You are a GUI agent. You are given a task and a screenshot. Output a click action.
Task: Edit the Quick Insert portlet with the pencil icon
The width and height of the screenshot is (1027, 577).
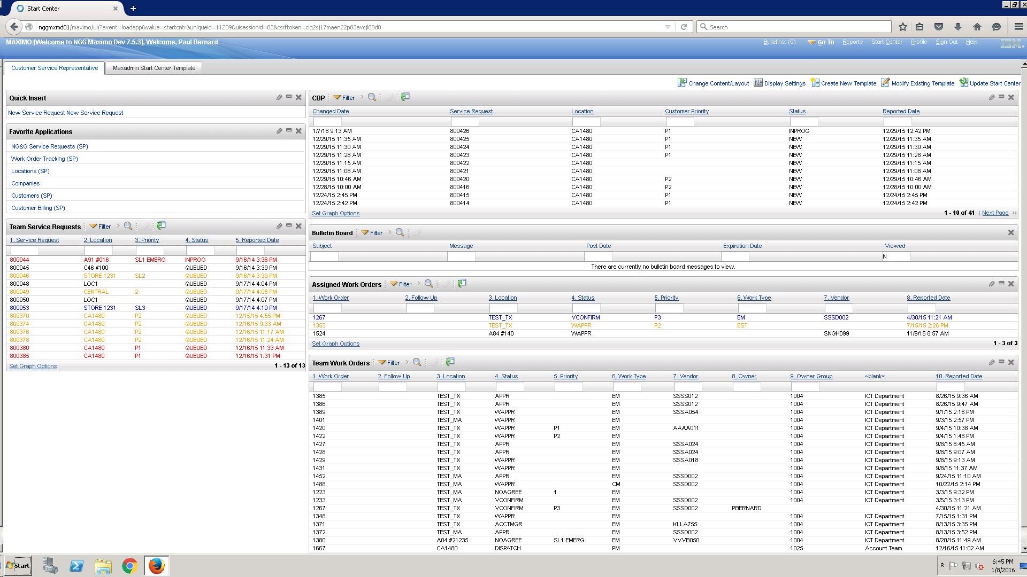click(279, 97)
